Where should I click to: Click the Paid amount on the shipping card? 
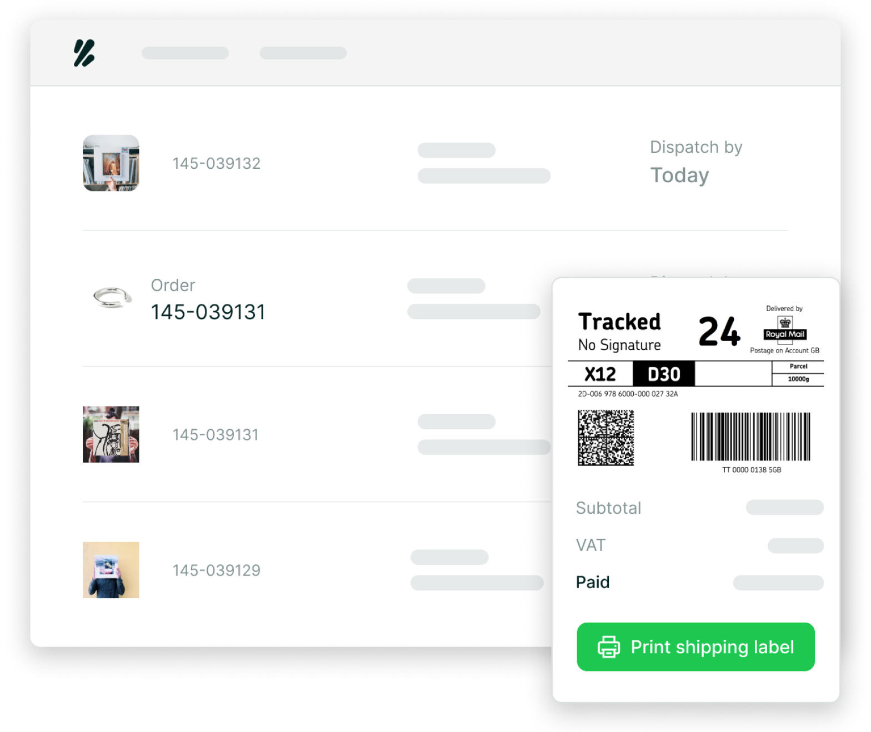click(x=778, y=583)
